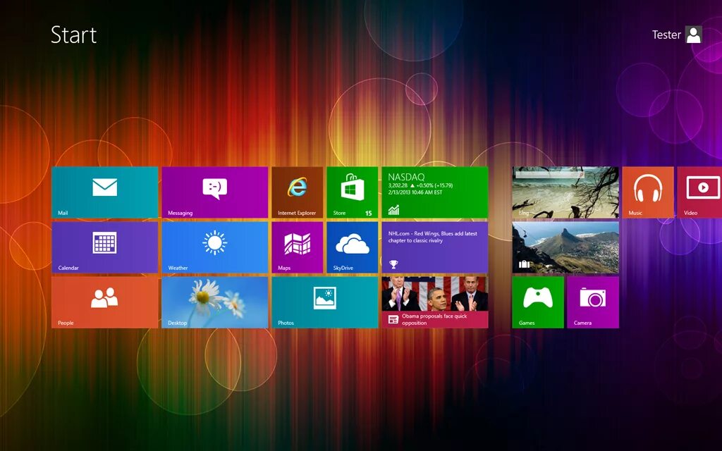
Task: Open the Calendar tile
Action: tap(104, 247)
